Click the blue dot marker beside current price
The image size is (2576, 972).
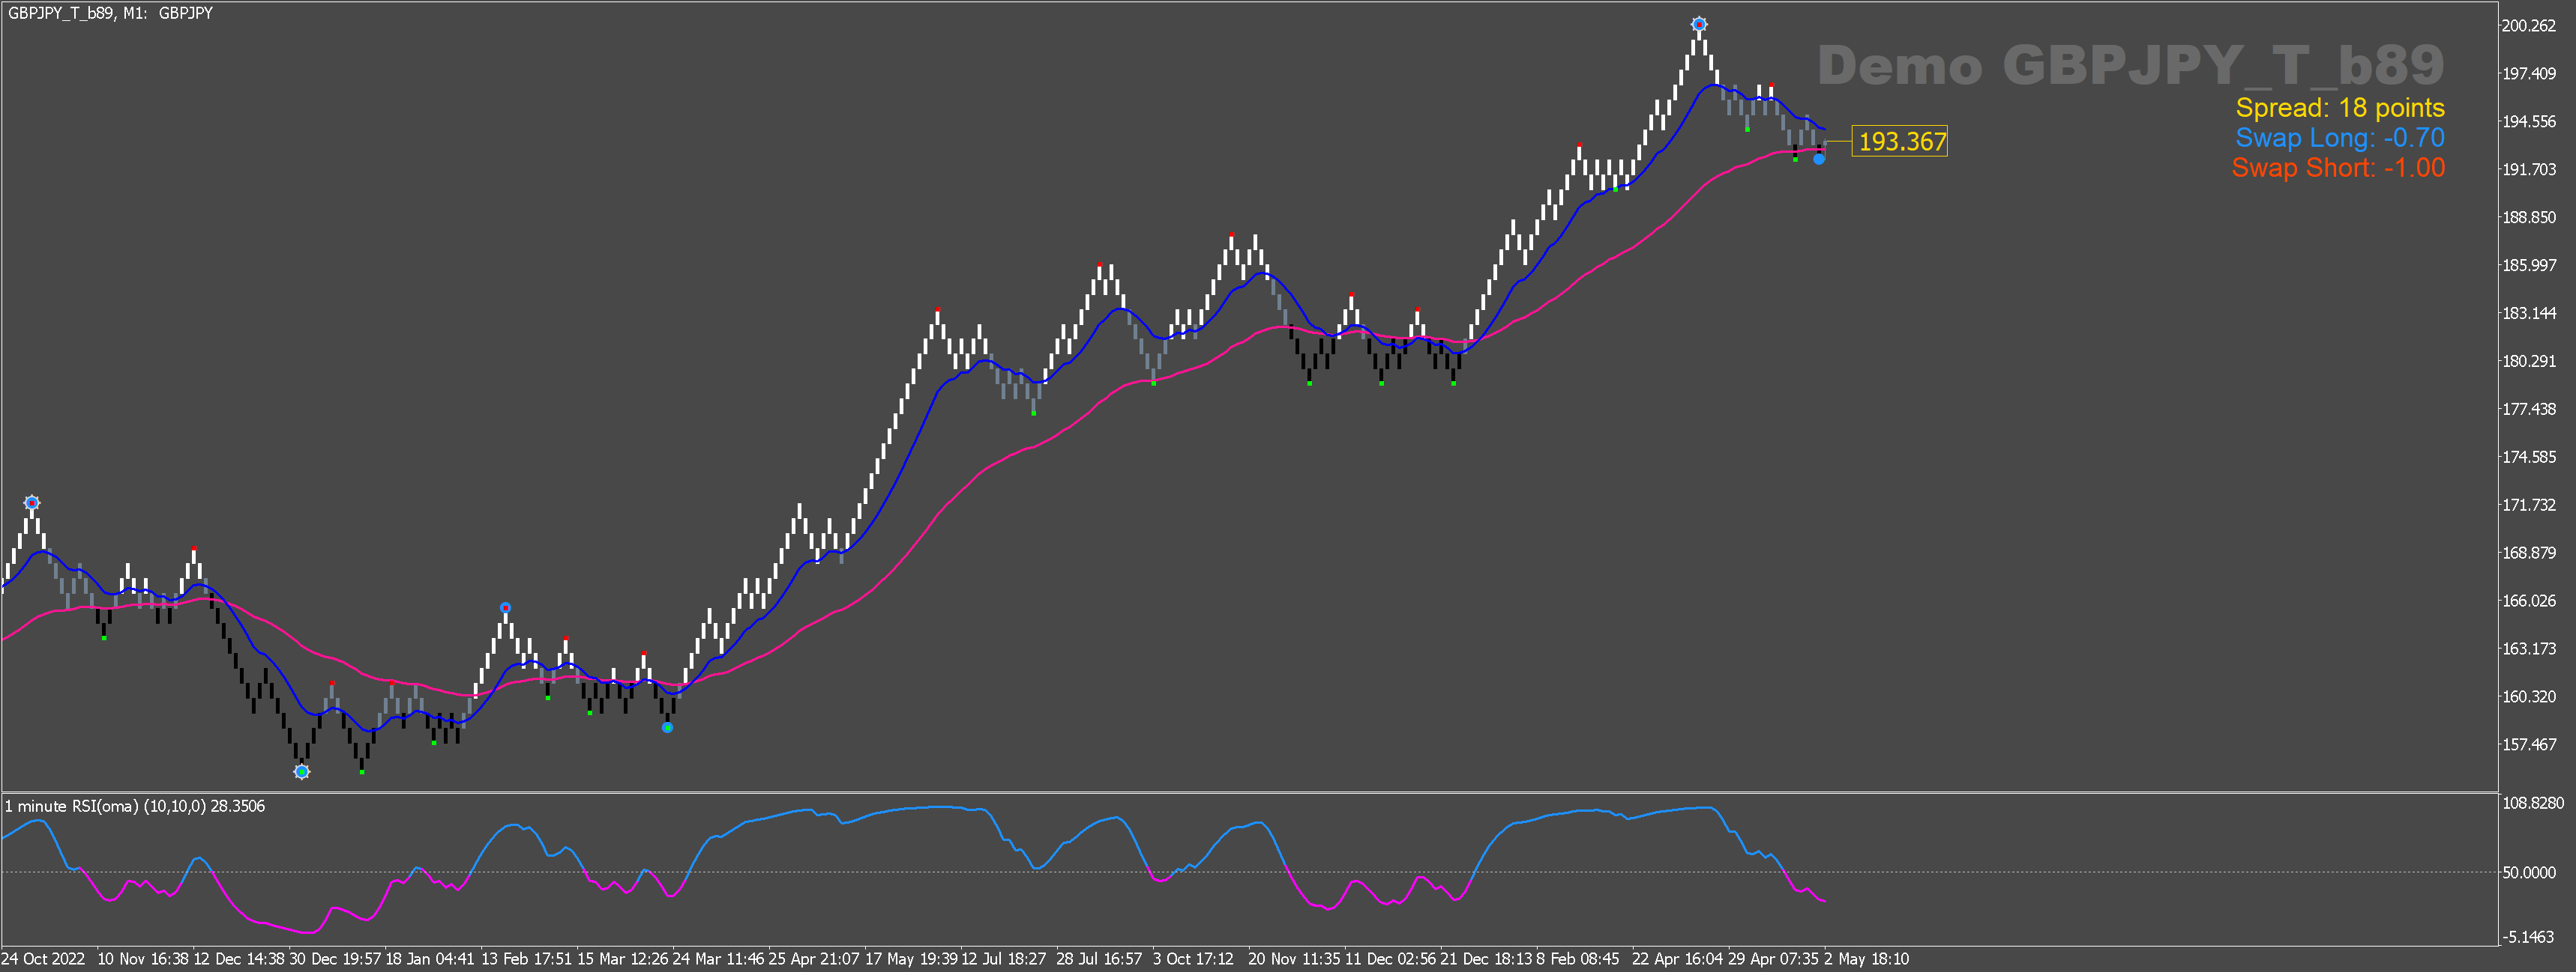1819,159
